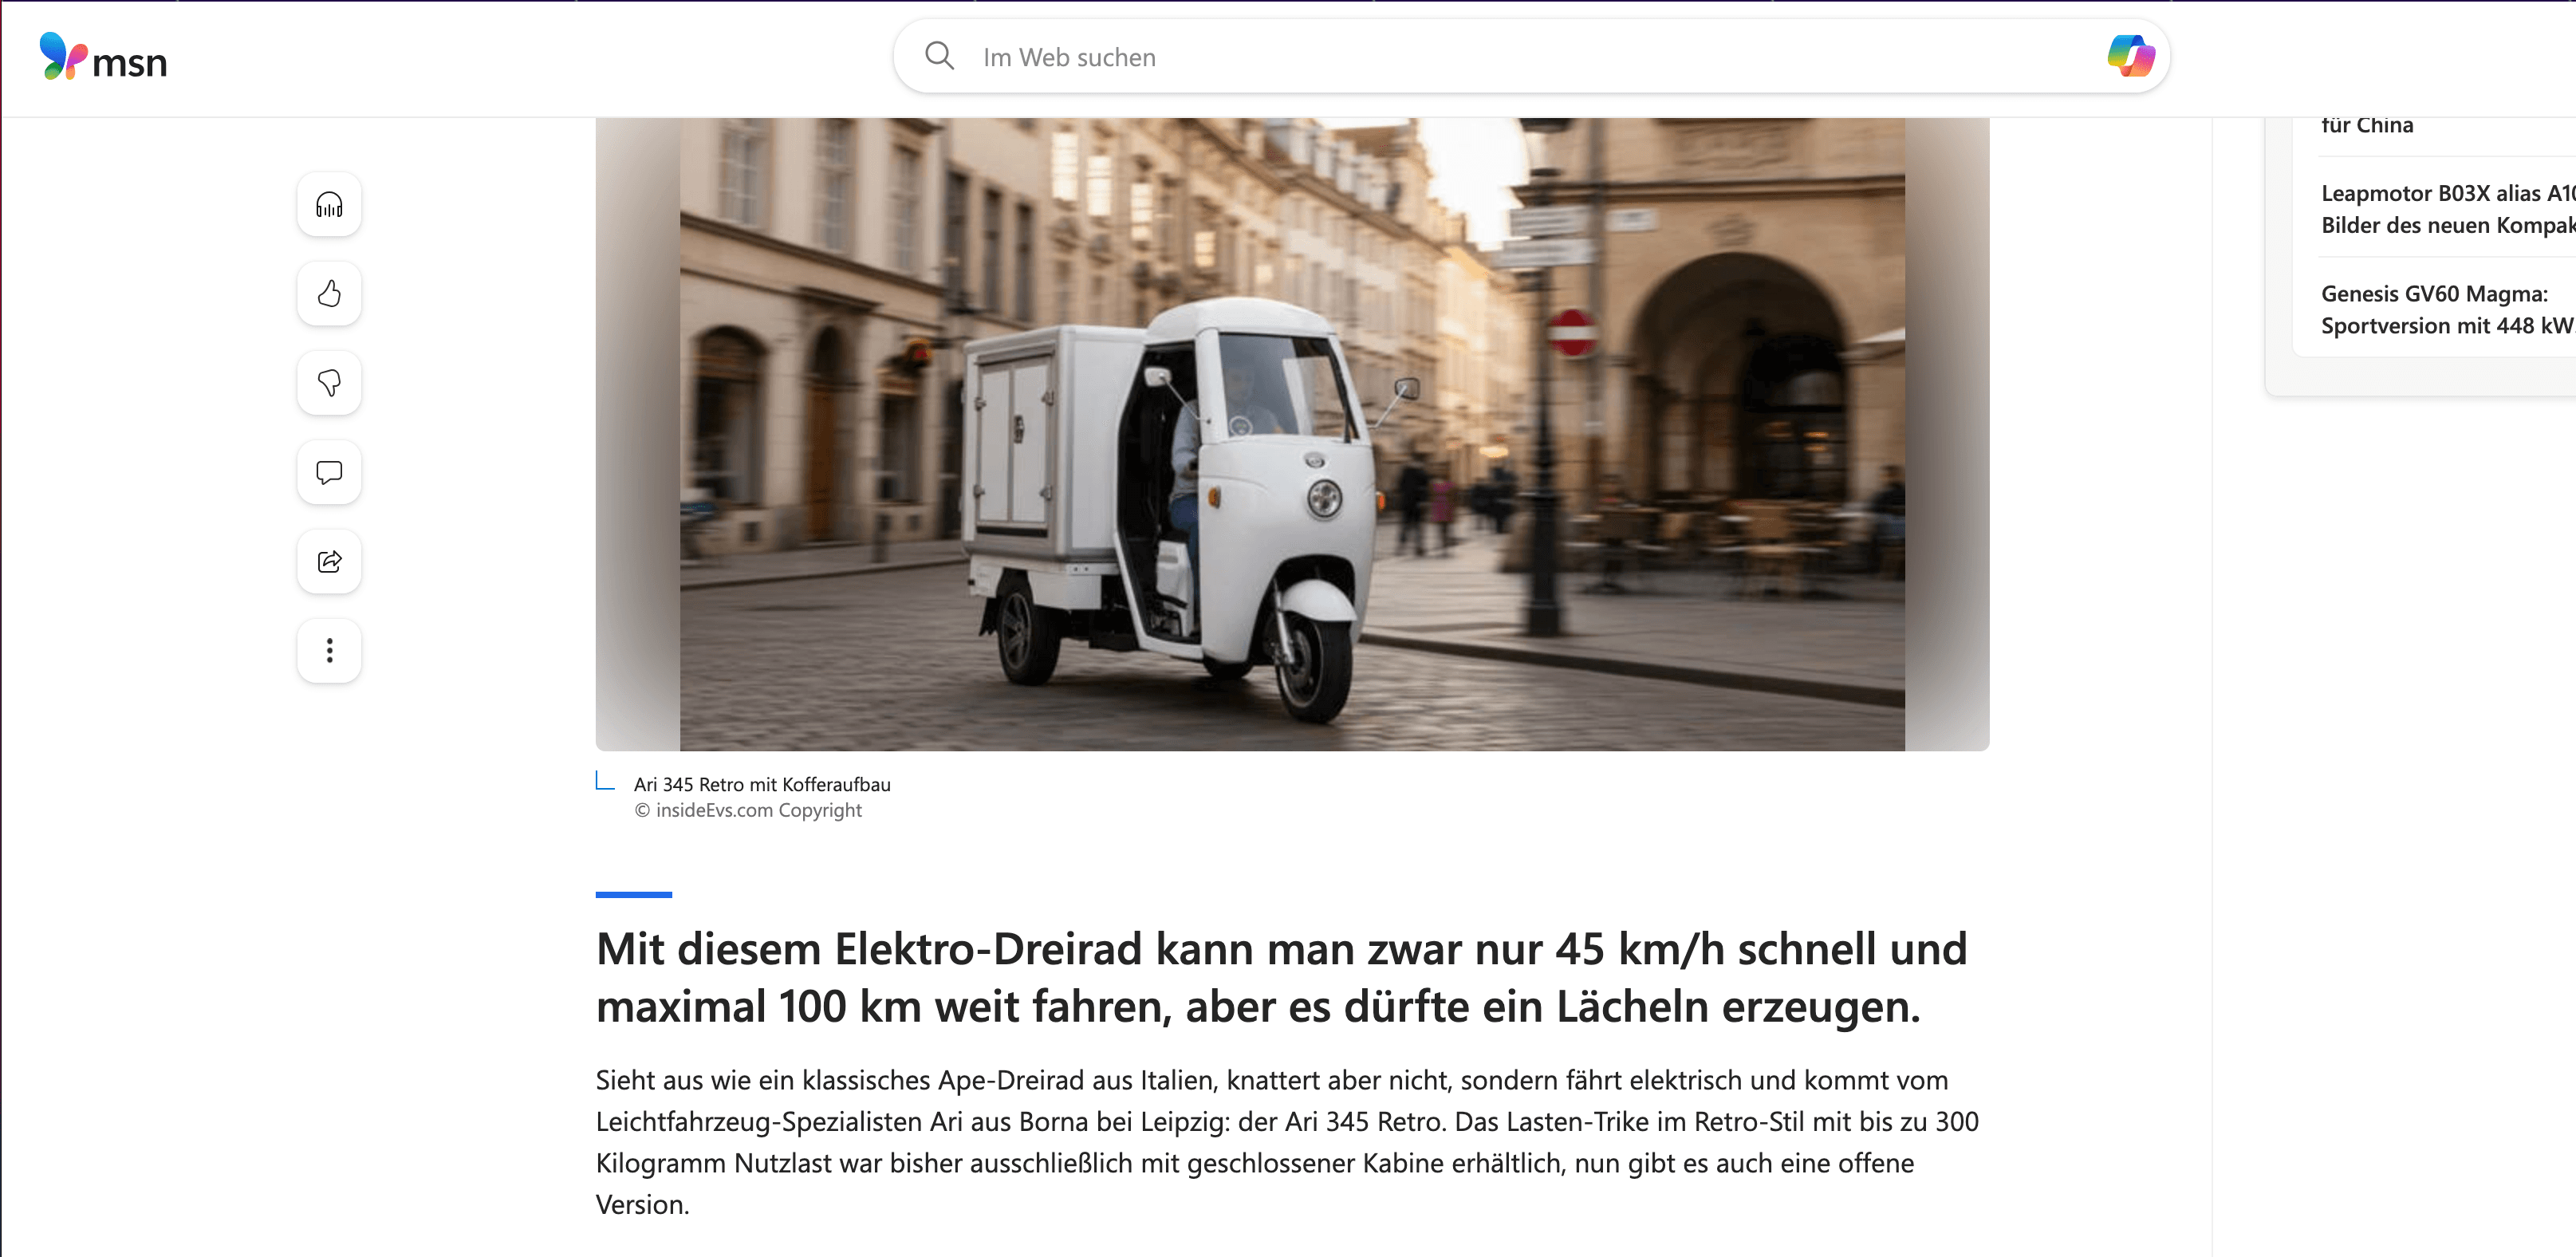This screenshot has height=1257, width=2576.
Task: Click the insideEvs.com copyright credit
Action: [x=748, y=809]
